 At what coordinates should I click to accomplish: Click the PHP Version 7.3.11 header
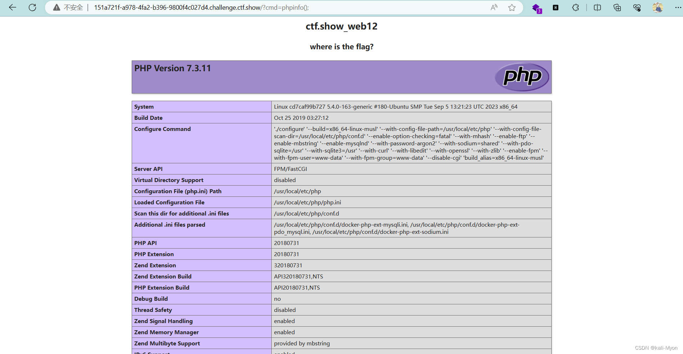pos(172,68)
